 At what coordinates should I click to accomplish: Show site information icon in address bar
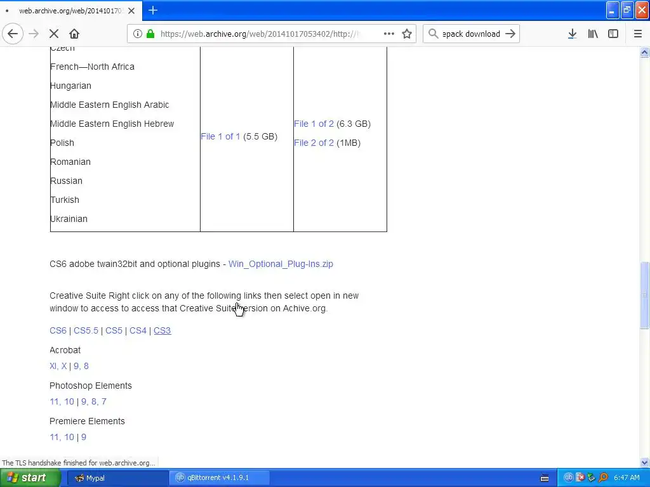click(x=138, y=34)
